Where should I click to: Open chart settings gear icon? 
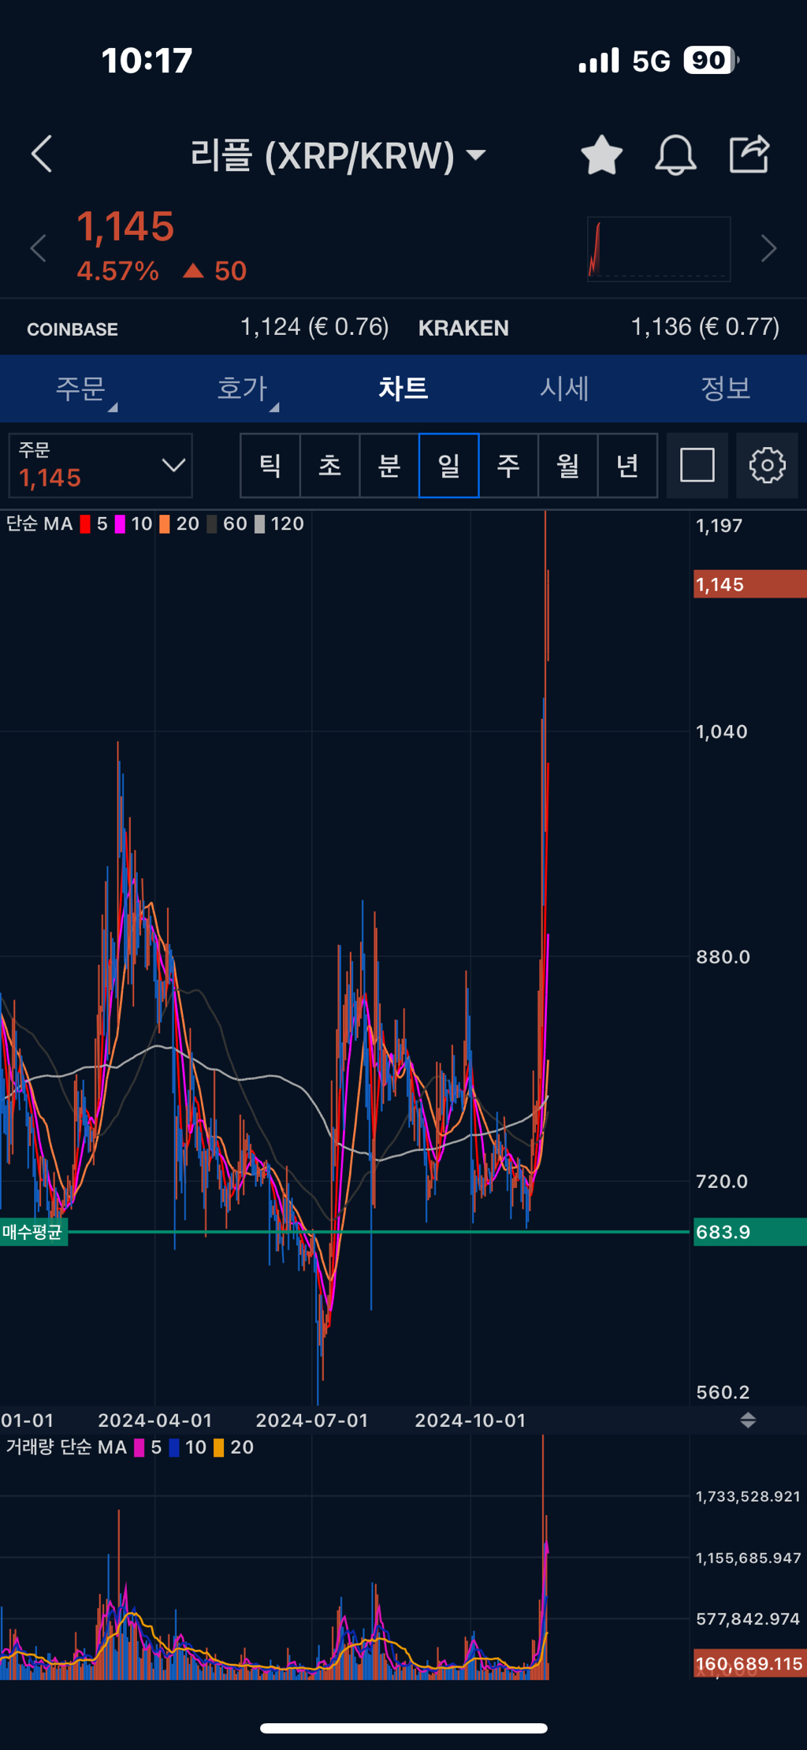tap(767, 465)
